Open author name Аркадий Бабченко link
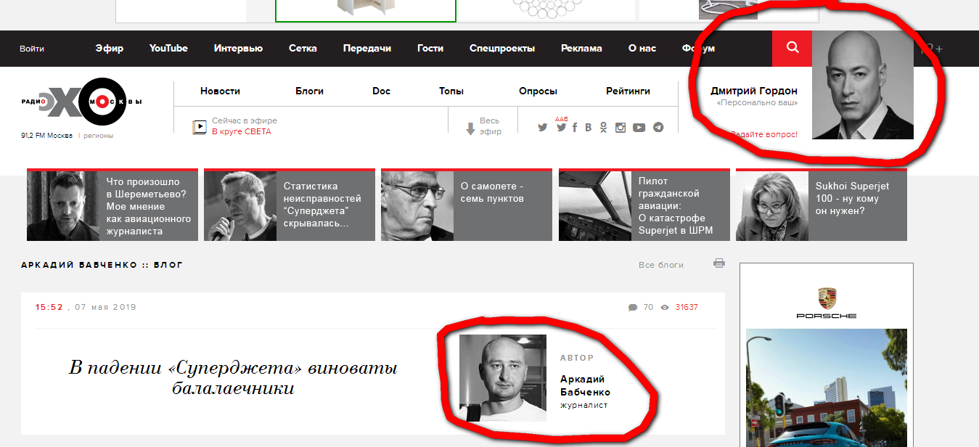The image size is (979, 447). pyautogui.click(x=585, y=385)
